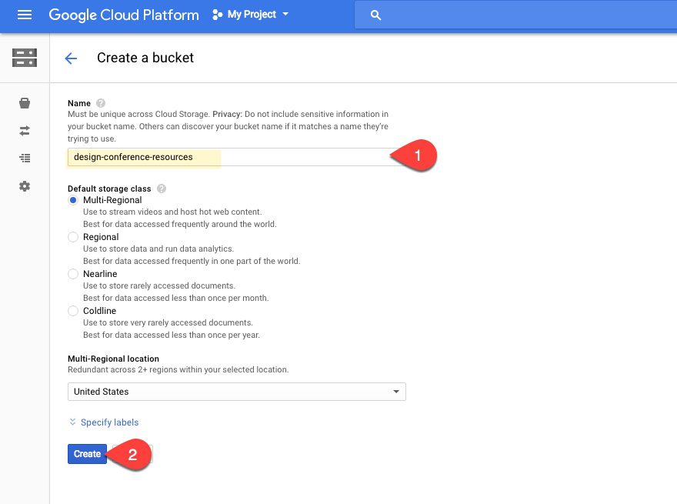
Task: Go back using the left arrow
Action: point(71,58)
